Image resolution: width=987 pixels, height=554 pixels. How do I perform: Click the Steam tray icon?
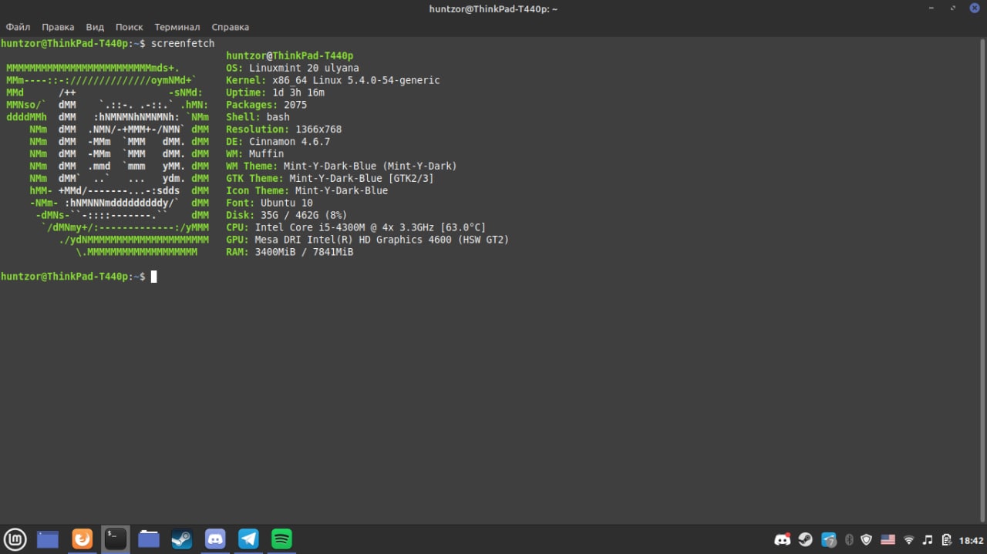click(806, 539)
